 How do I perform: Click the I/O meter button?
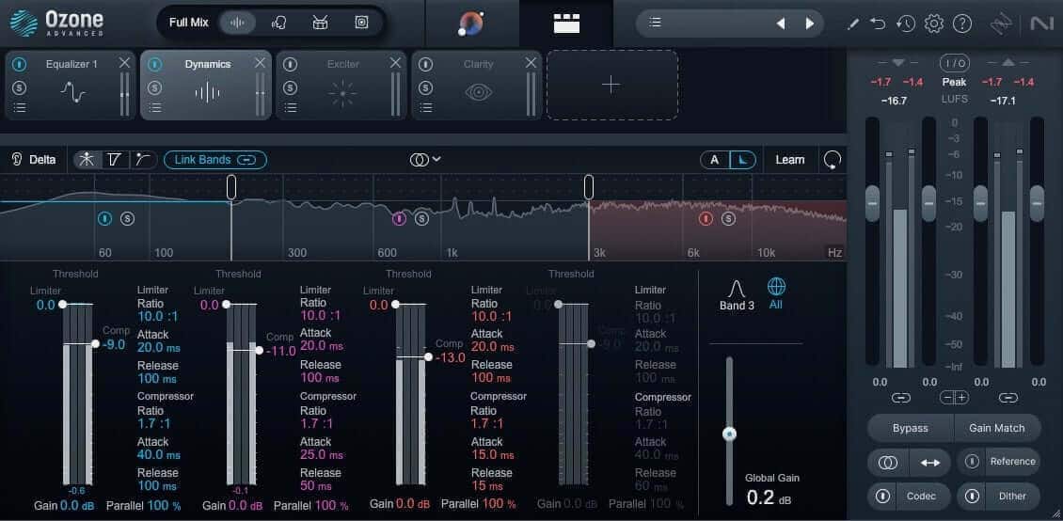[x=954, y=64]
